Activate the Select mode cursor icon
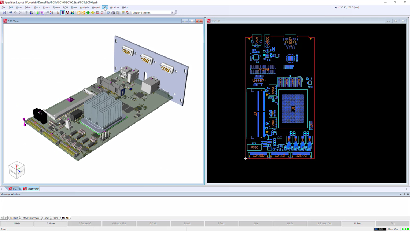410x231 pixels. coord(58,12)
